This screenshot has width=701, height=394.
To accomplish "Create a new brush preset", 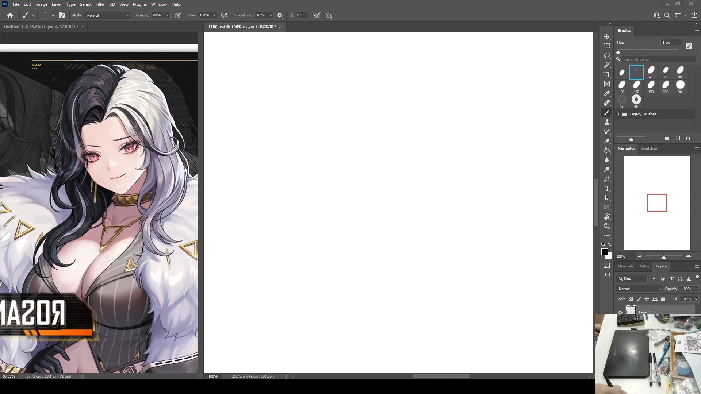I will tap(678, 138).
